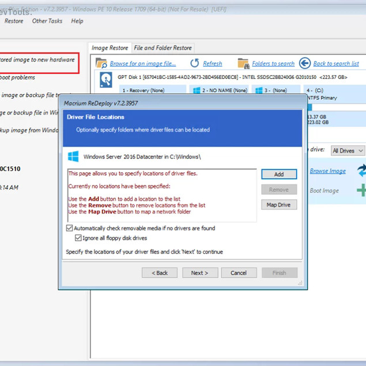Select partition 3 - (None)
Image resolution: width=366 pixels, height=366 pixels.
pyautogui.click(x=276, y=90)
